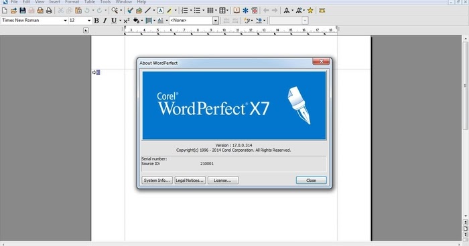Run the spell checker checkmark icon

pyautogui.click(x=130, y=11)
